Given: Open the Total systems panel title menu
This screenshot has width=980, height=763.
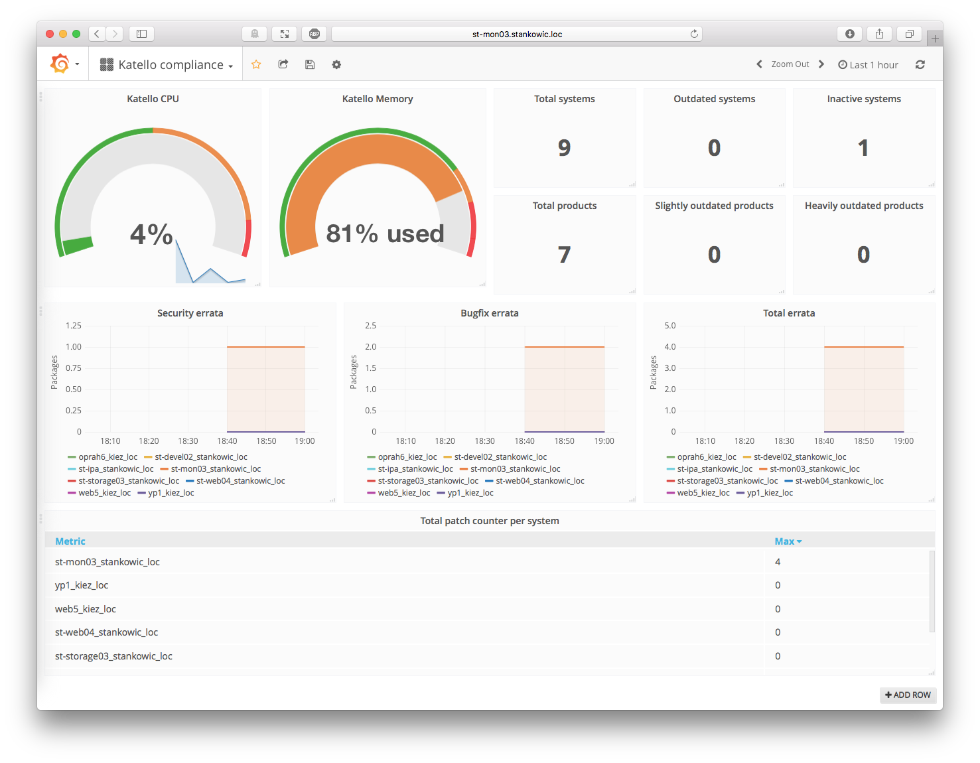Looking at the screenshot, I should (x=565, y=99).
